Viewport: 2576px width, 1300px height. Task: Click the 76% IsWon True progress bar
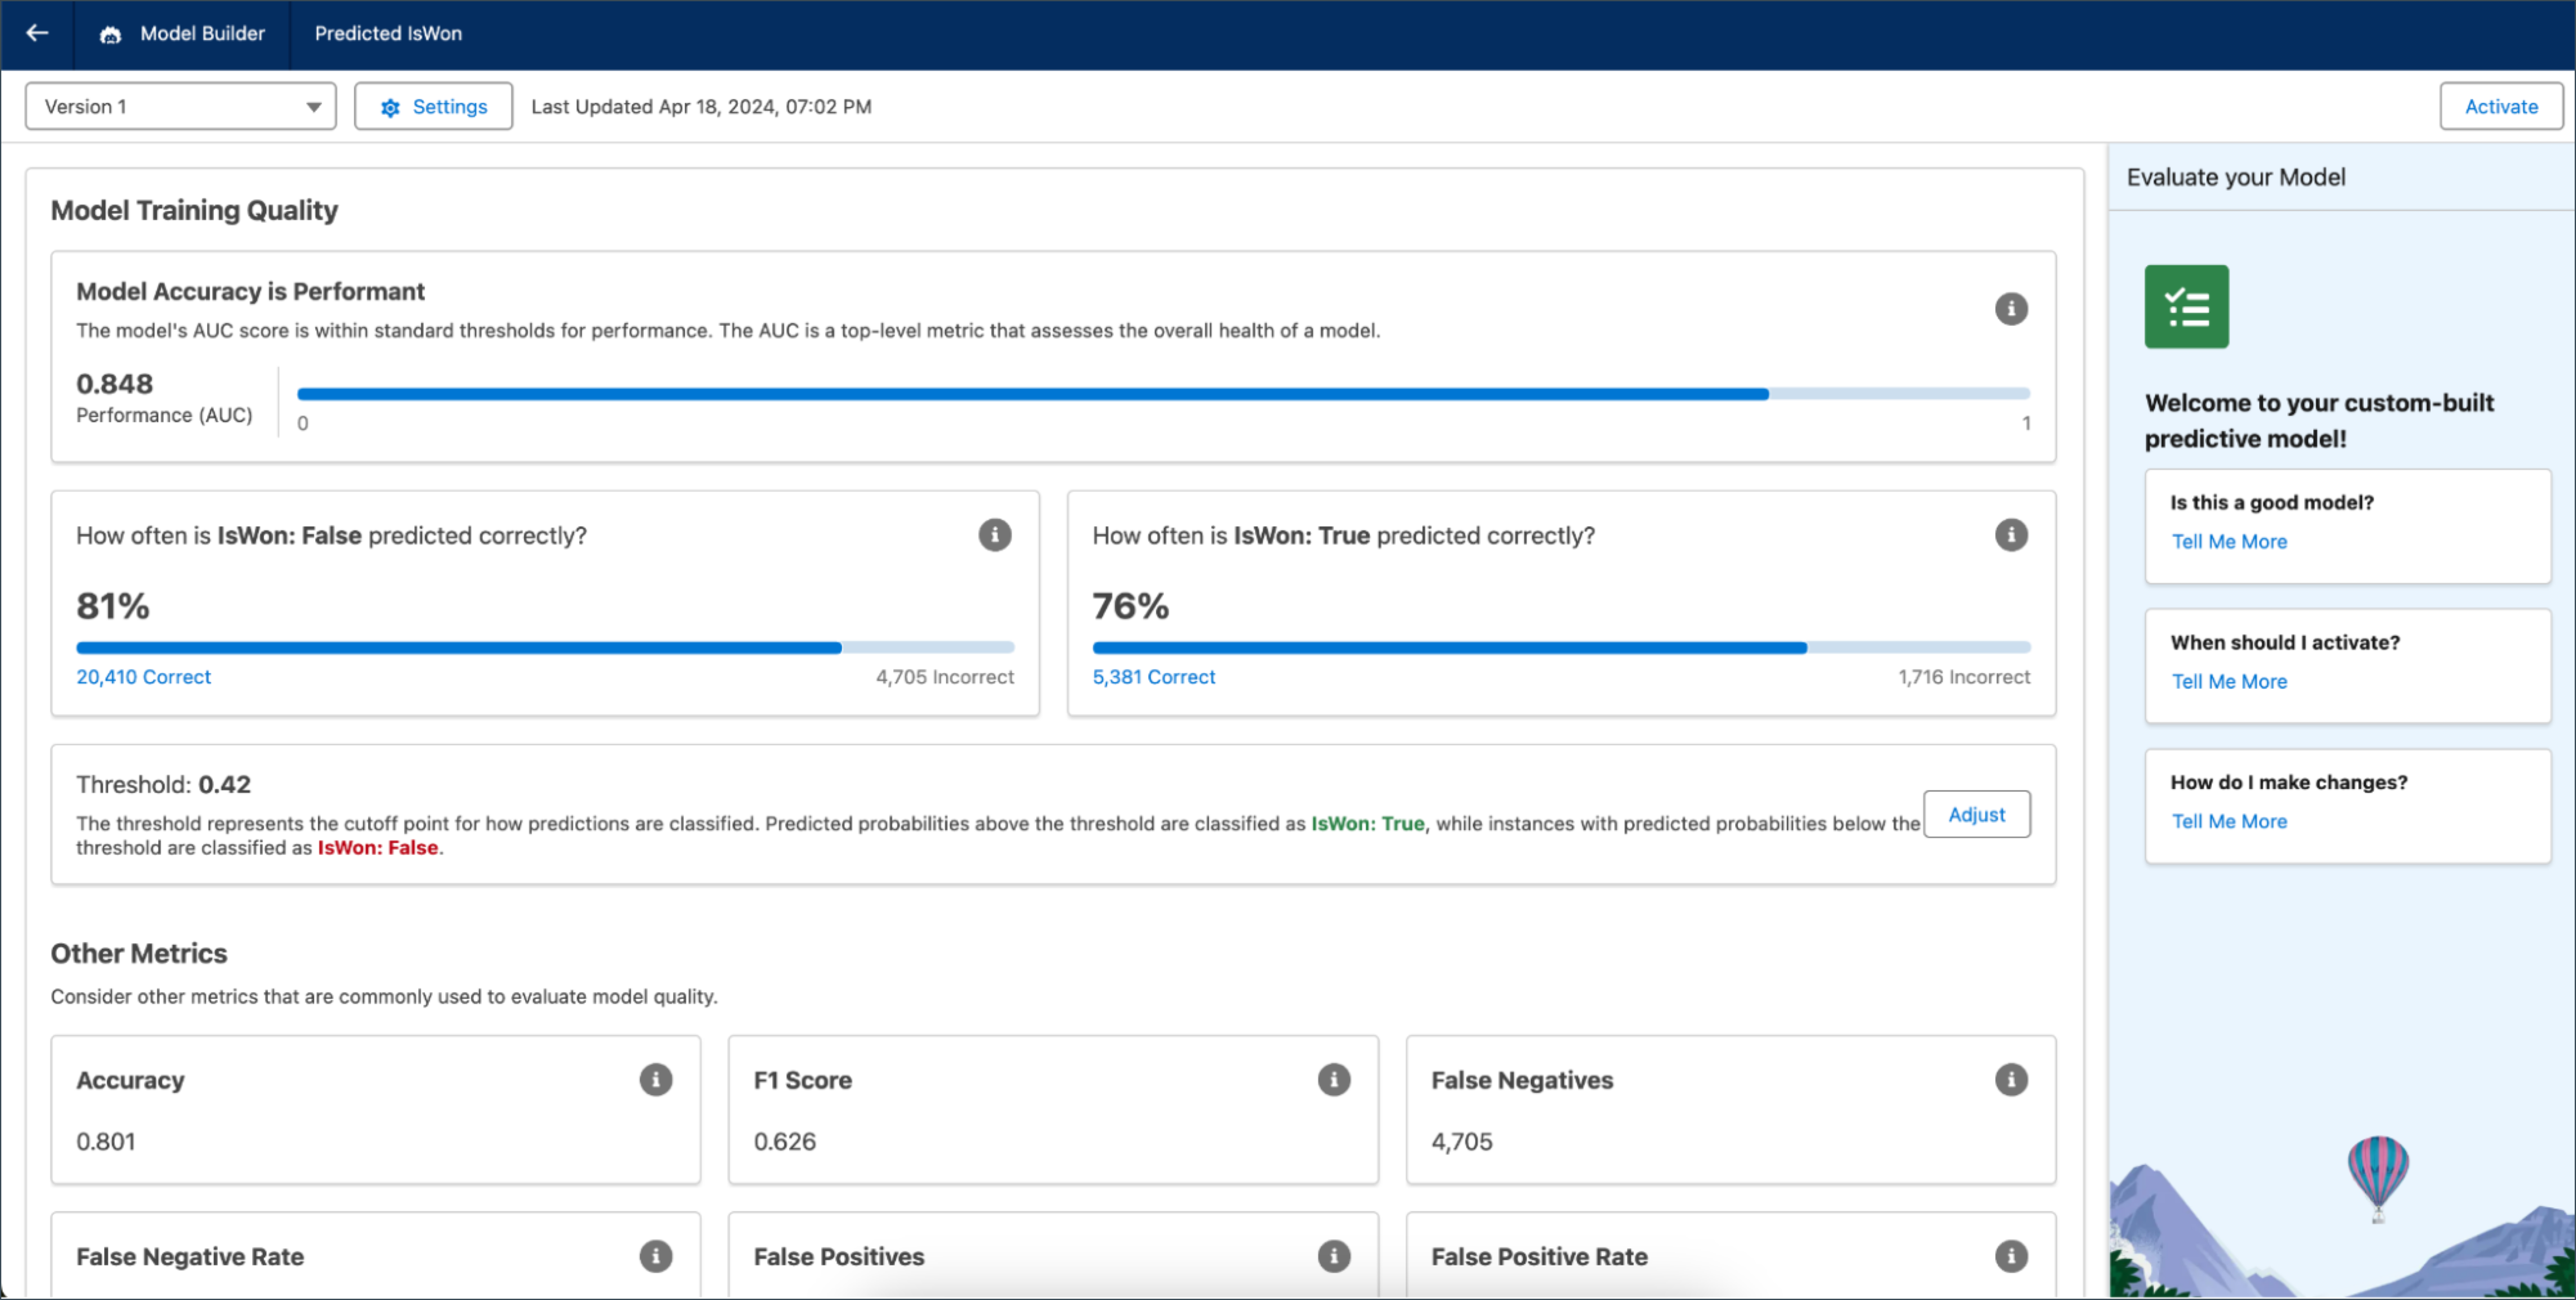click(x=1561, y=648)
